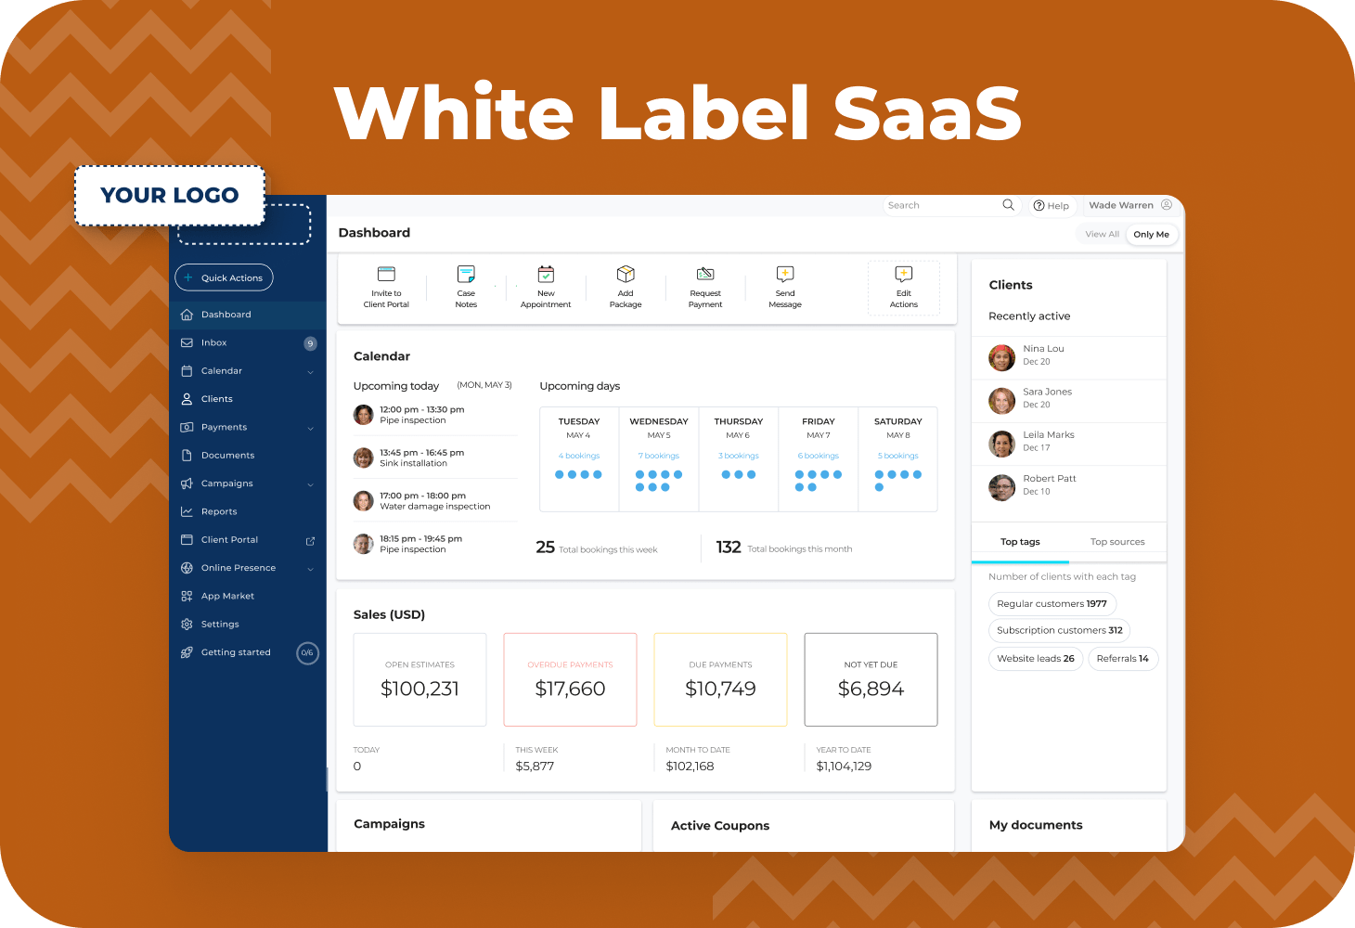Click the Documents sidebar icon

(x=187, y=456)
